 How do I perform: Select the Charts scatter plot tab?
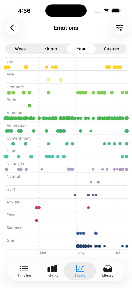point(80,271)
